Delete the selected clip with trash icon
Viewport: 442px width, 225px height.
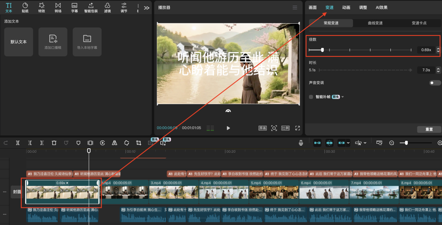54,143
